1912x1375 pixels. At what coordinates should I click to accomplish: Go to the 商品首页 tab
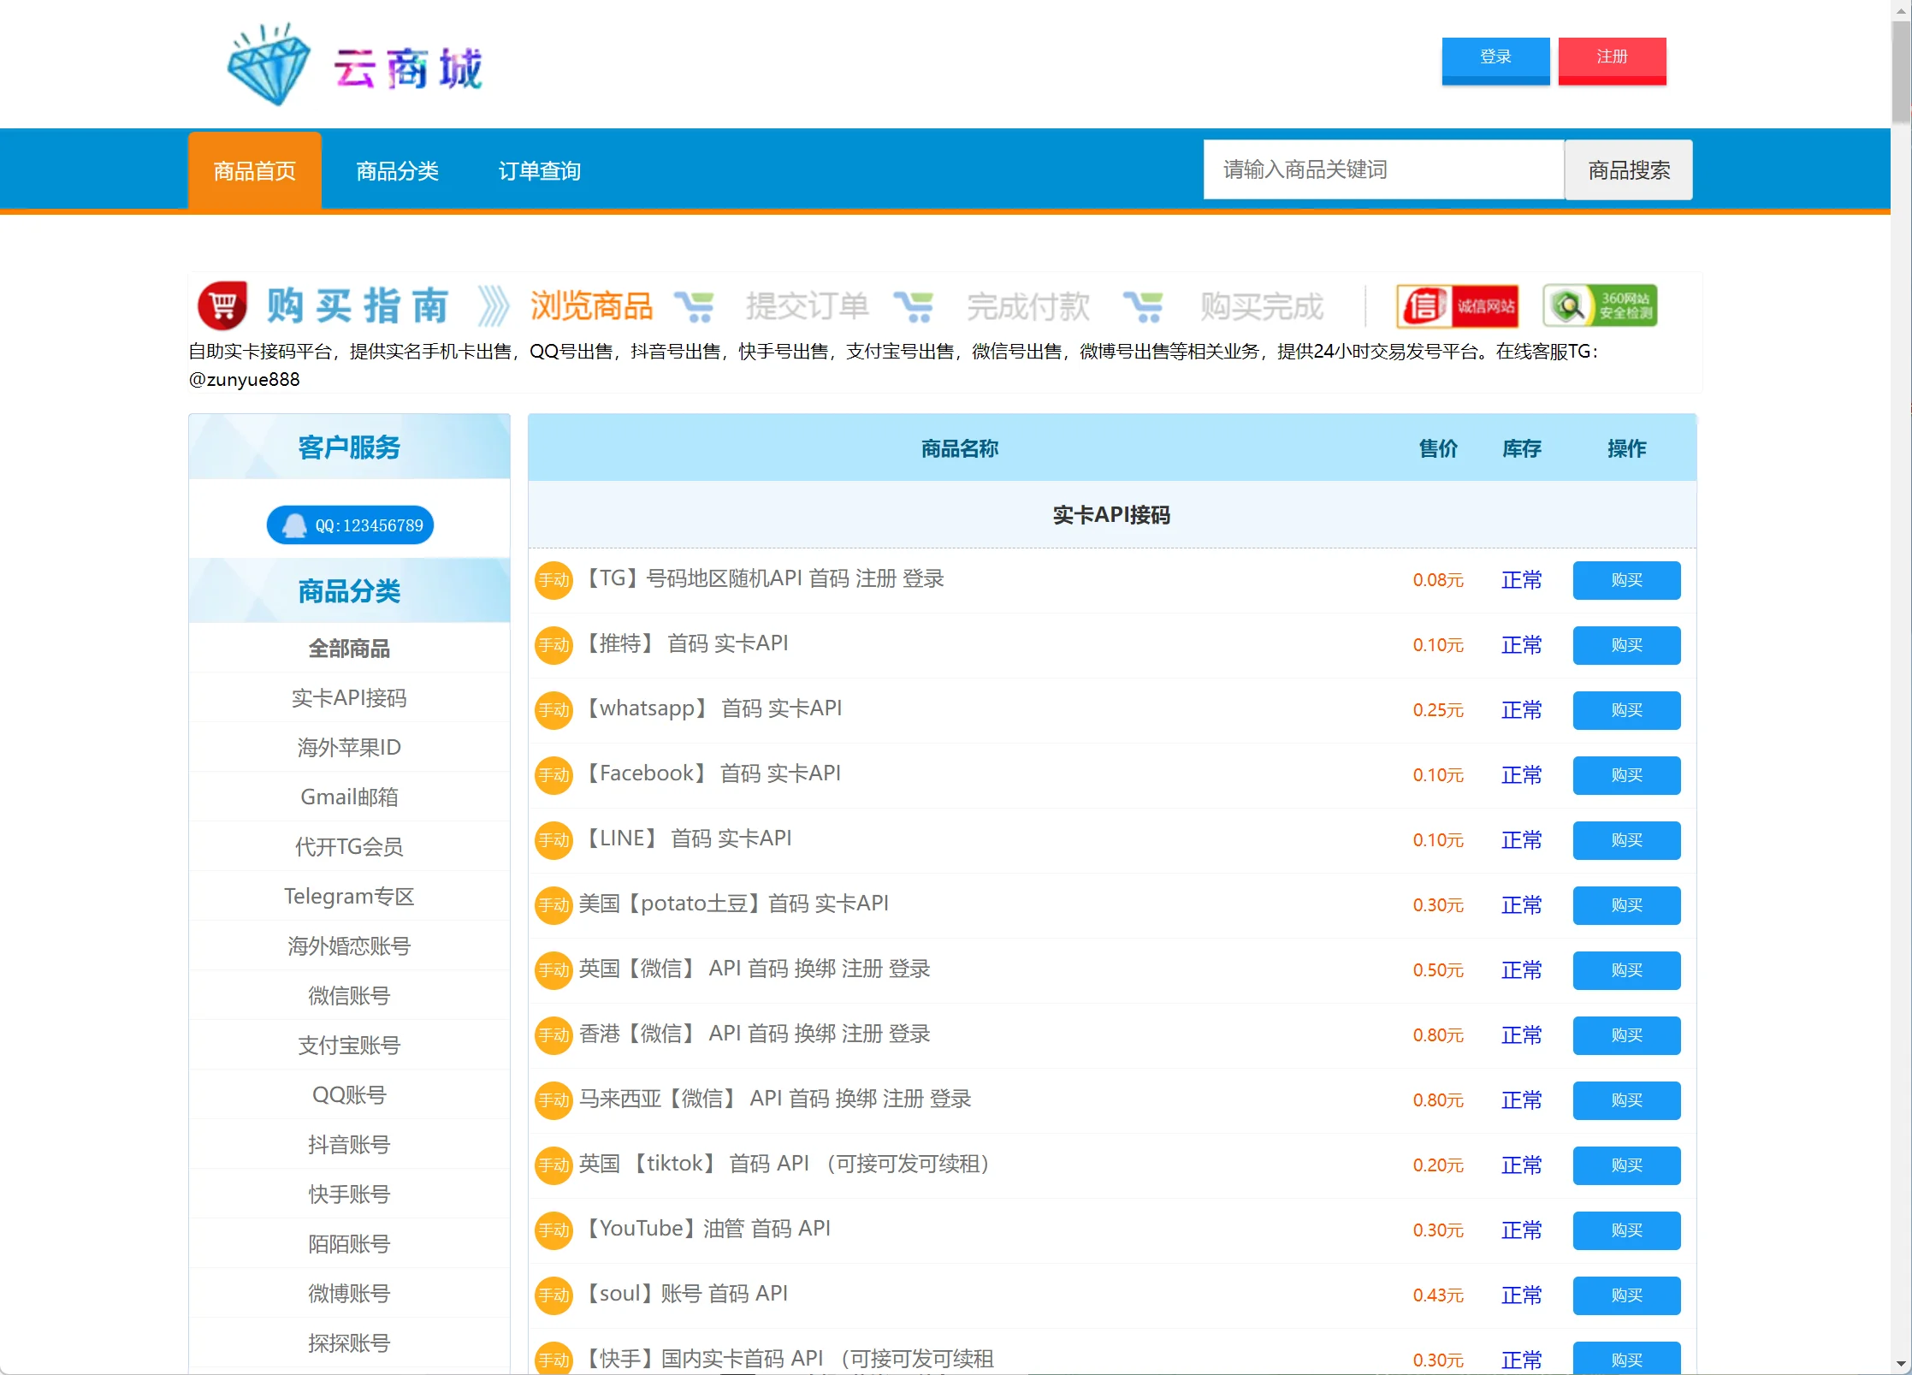click(254, 171)
